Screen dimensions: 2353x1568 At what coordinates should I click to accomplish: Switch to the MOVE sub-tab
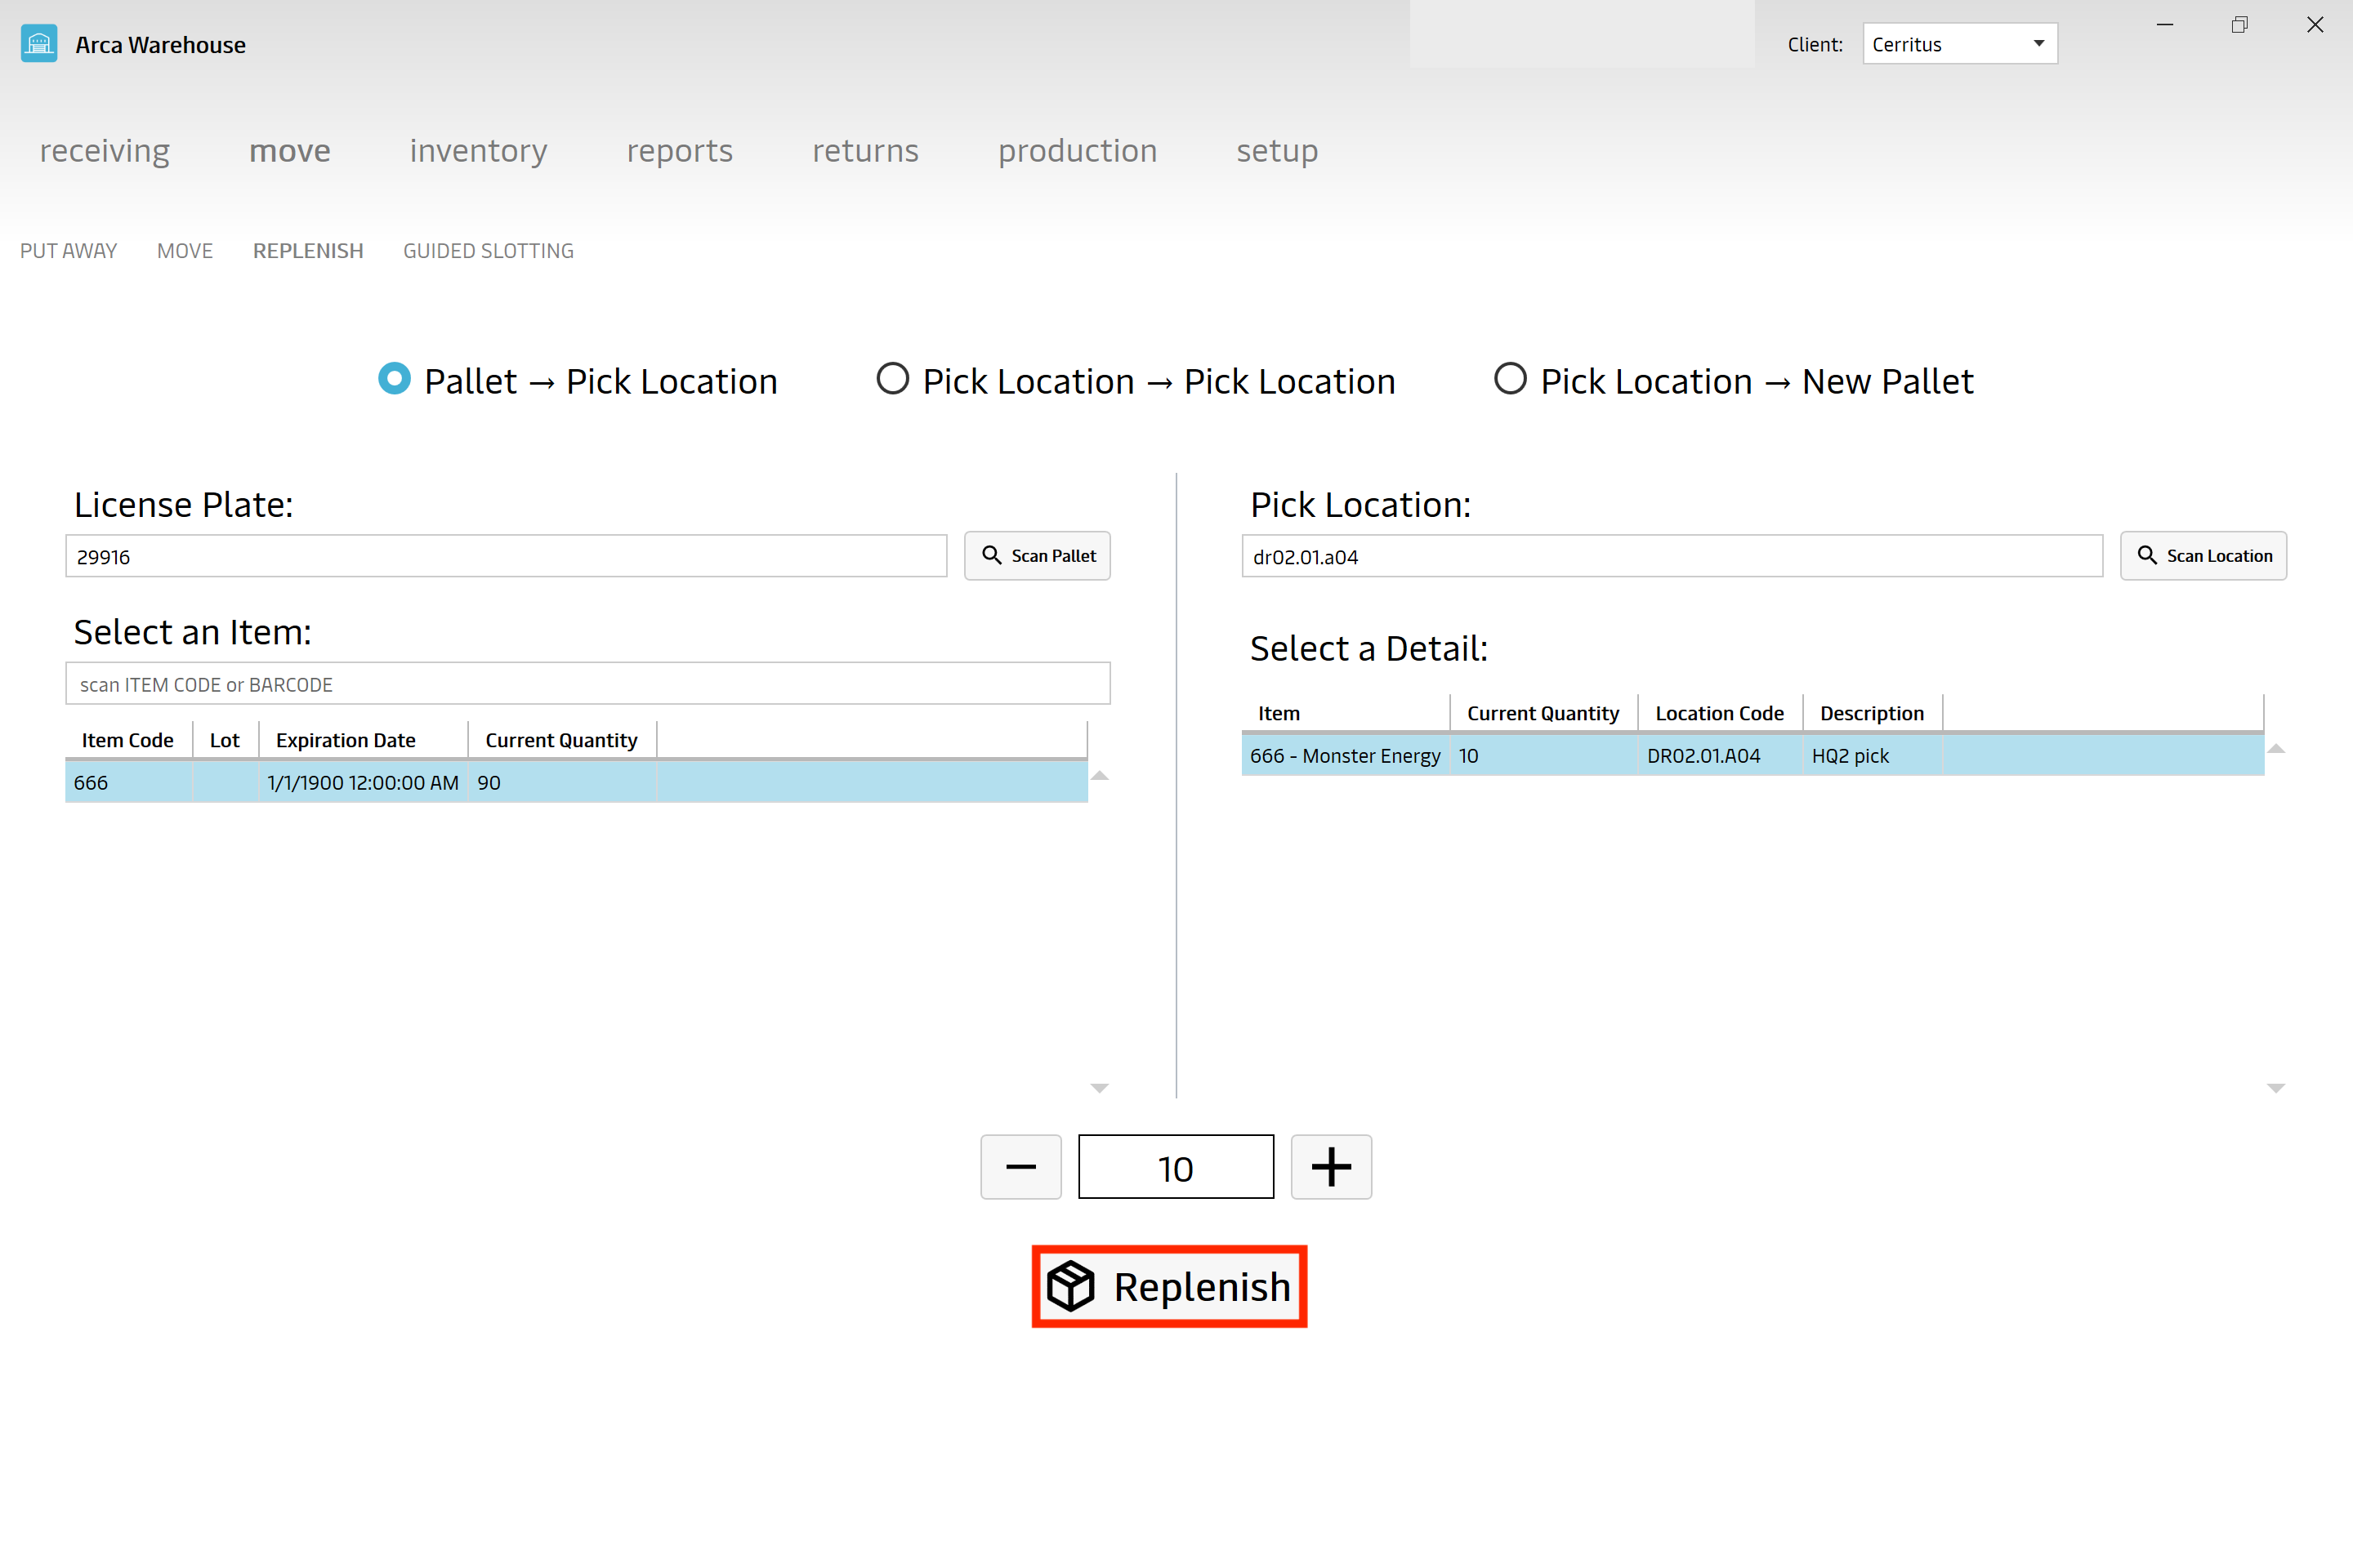[x=185, y=251]
